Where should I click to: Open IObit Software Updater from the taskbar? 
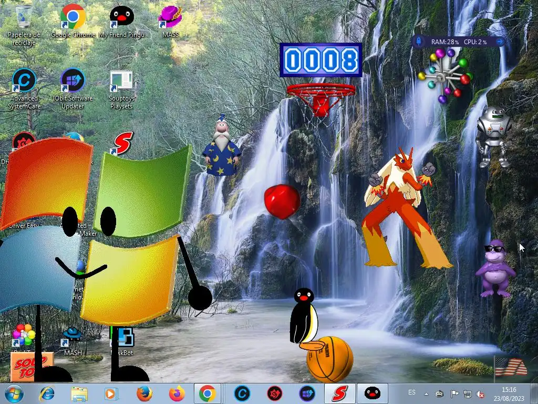(307, 393)
